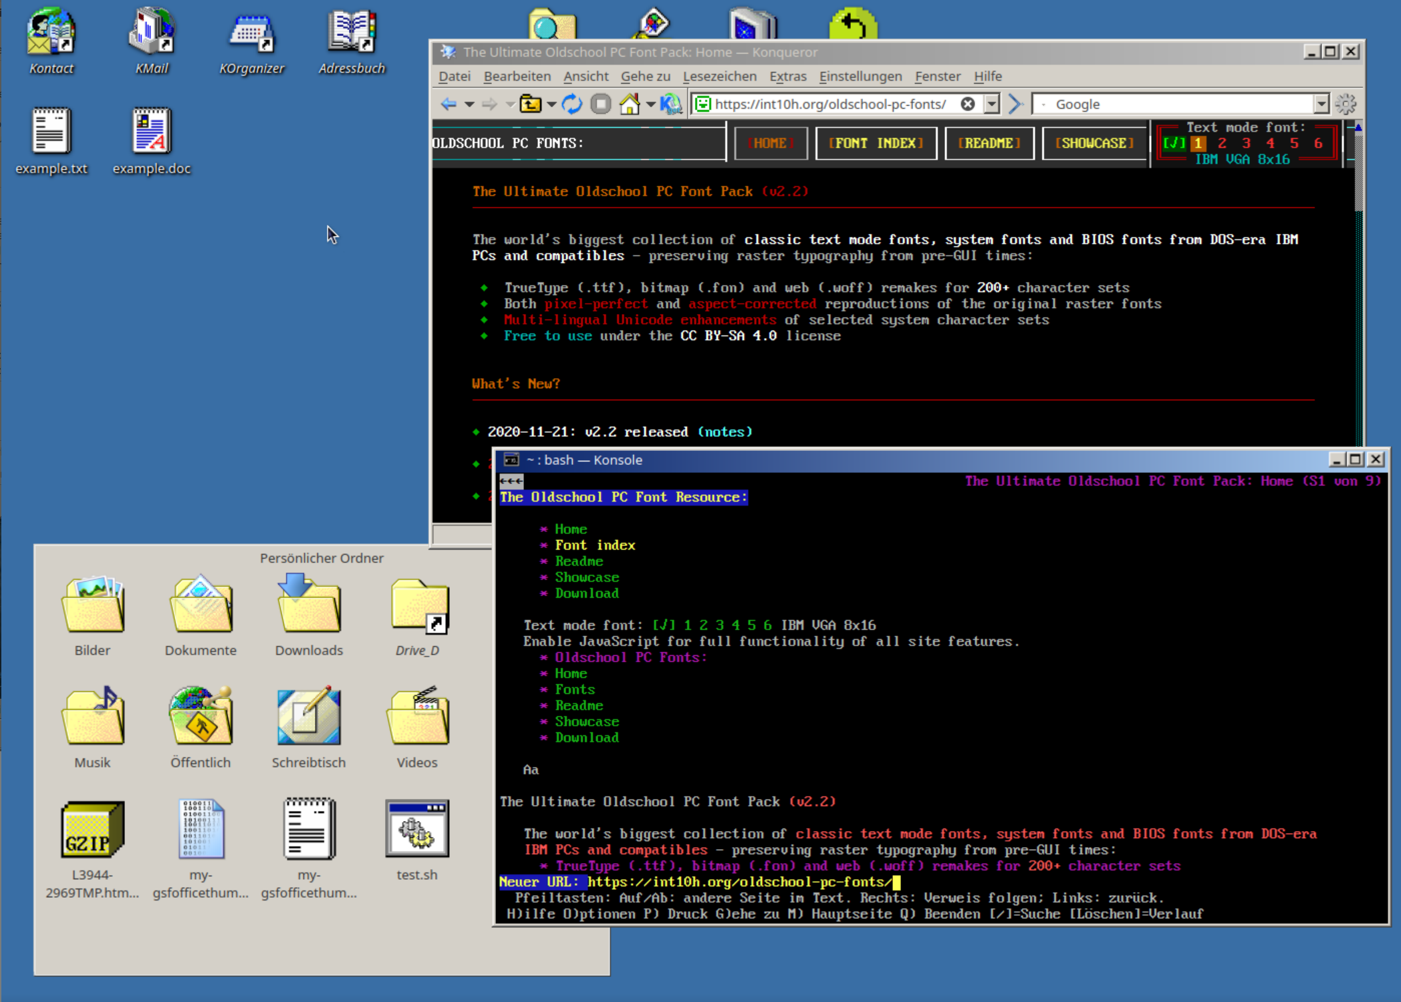Click the gear icon beside the Google search

1346,104
